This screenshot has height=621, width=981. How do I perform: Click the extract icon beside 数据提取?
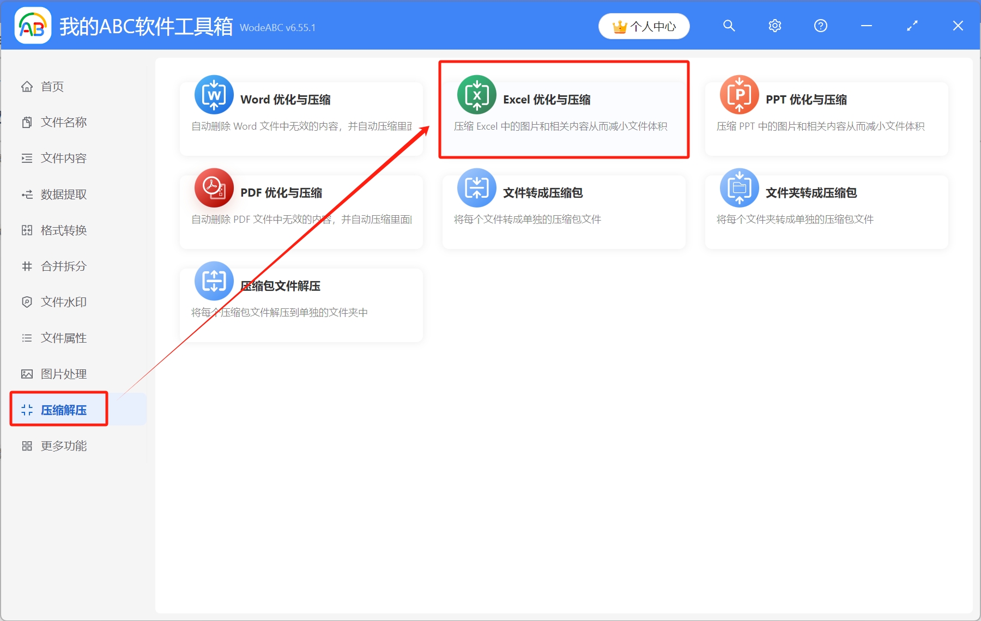(x=27, y=194)
